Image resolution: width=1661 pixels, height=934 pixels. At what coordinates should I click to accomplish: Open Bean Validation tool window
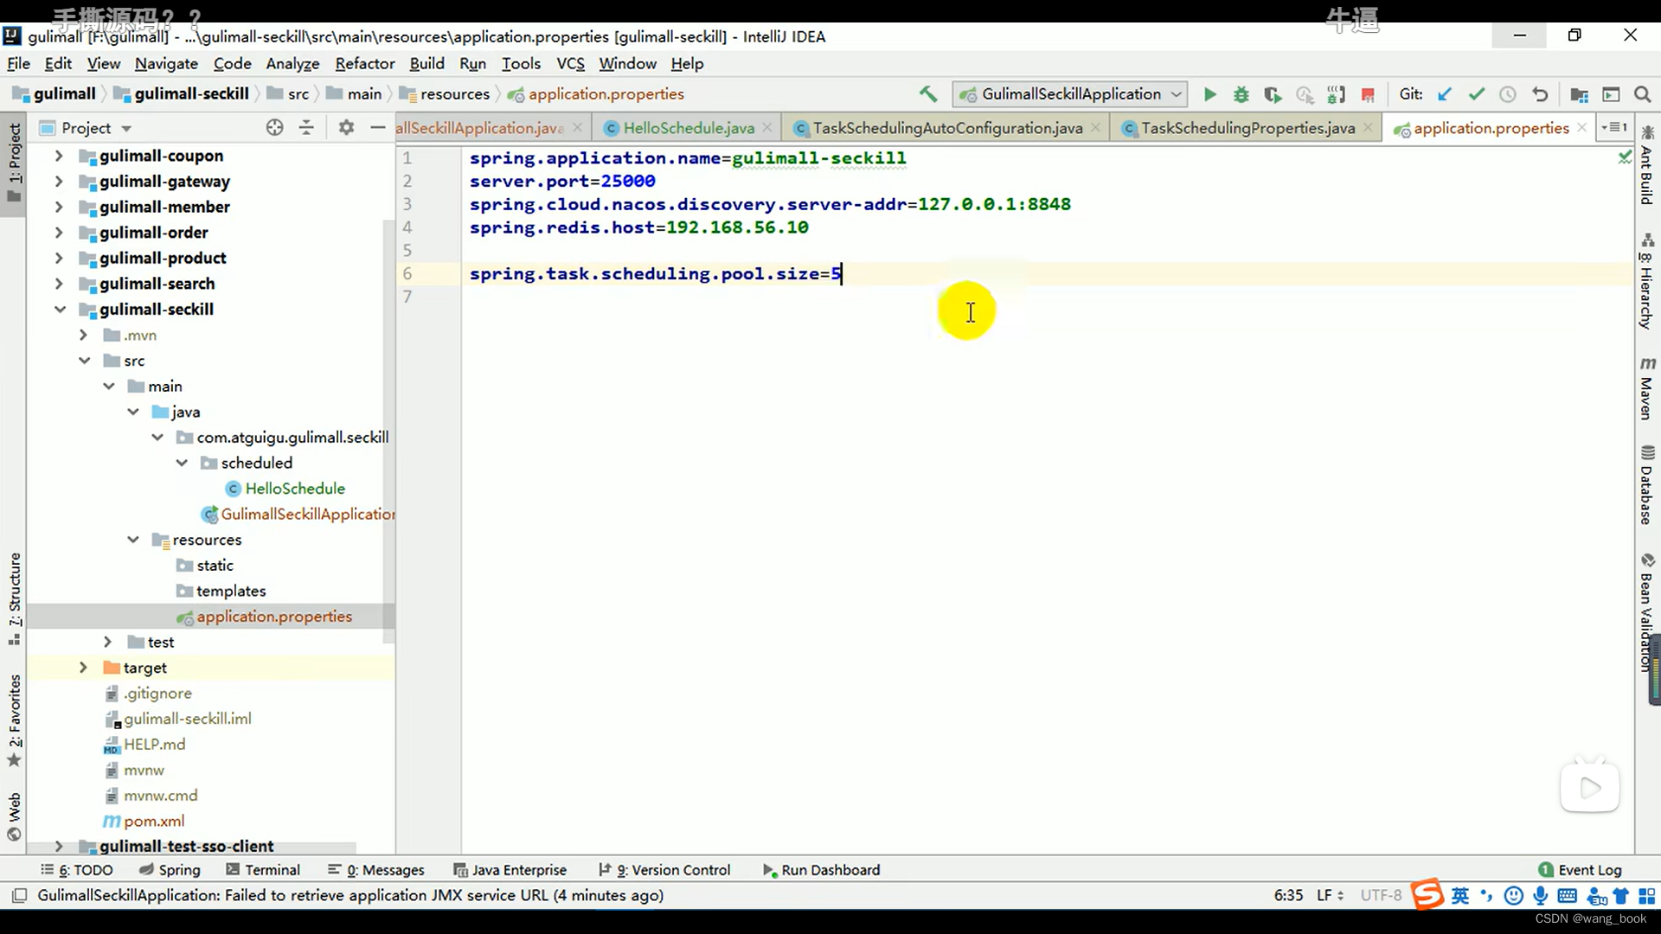(x=1647, y=612)
